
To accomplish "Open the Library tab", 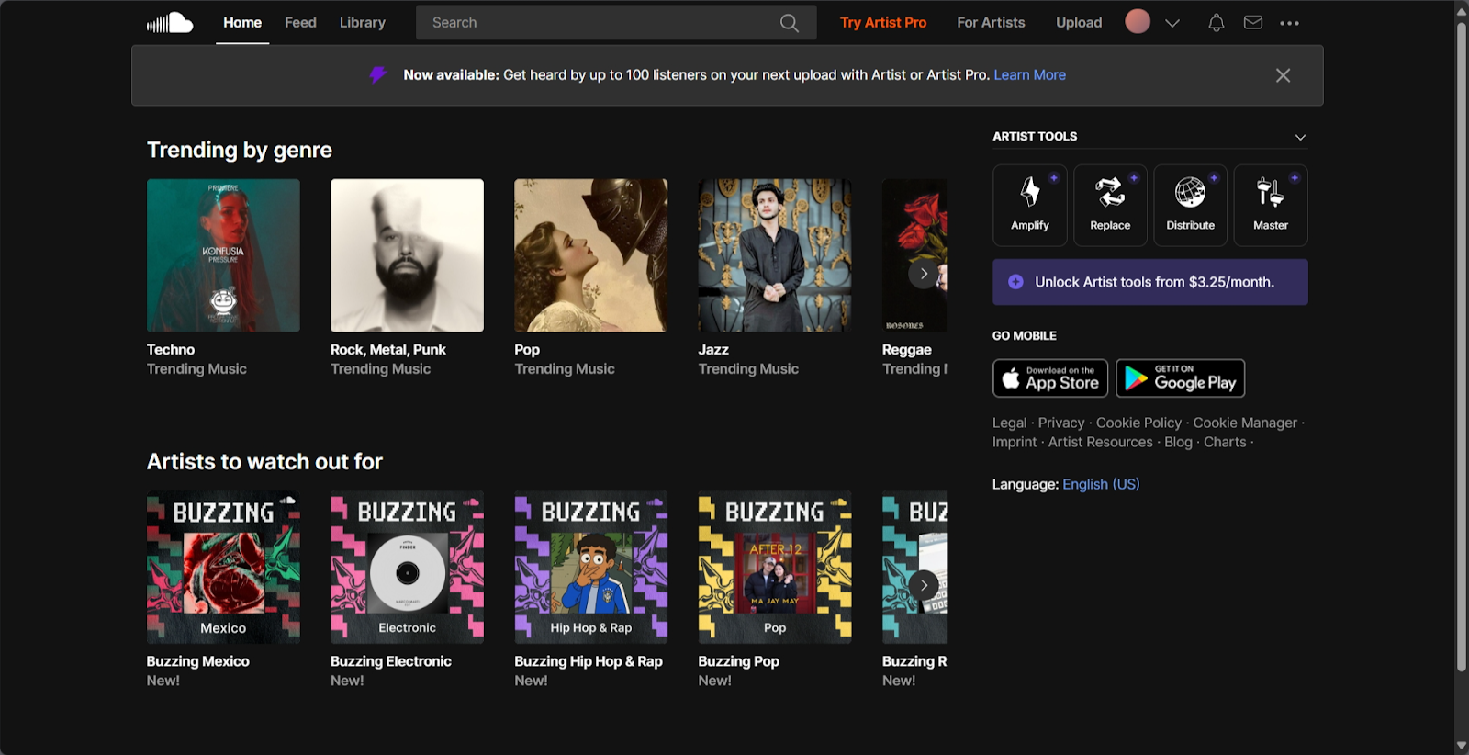I will (363, 23).
